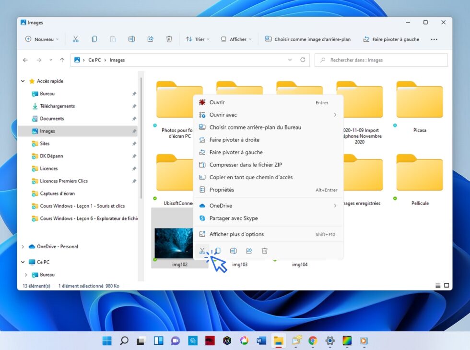Image resolution: width=470 pixels, height=350 pixels.
Task: Open Google Chrome from the taskbar
Action: pos(313,340)
